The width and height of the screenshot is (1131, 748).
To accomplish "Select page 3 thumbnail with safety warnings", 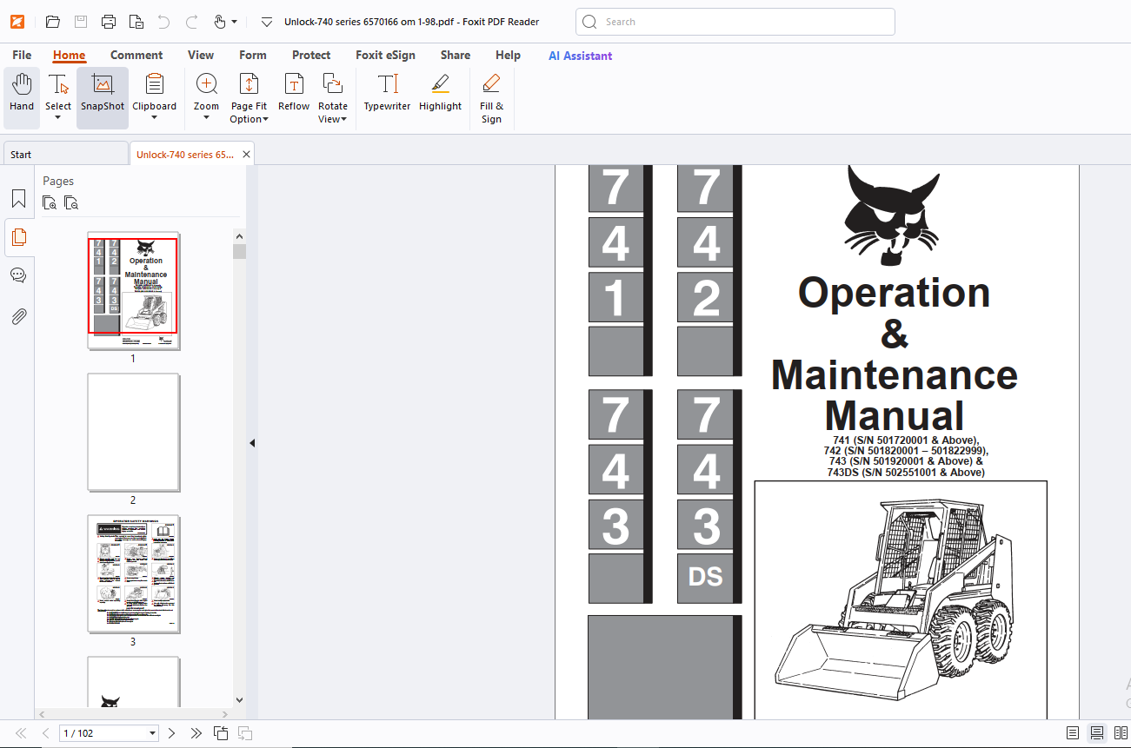I will click(133, 574).
